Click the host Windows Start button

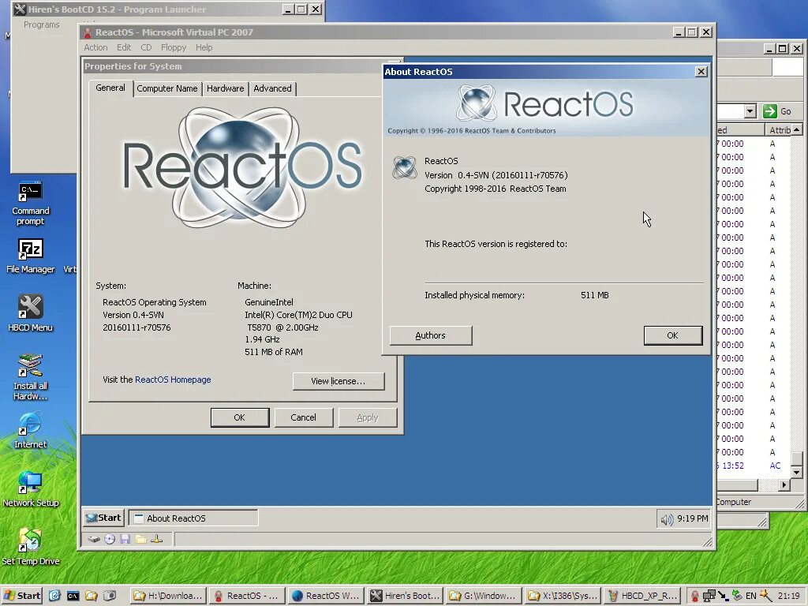(x=21, y=596)
